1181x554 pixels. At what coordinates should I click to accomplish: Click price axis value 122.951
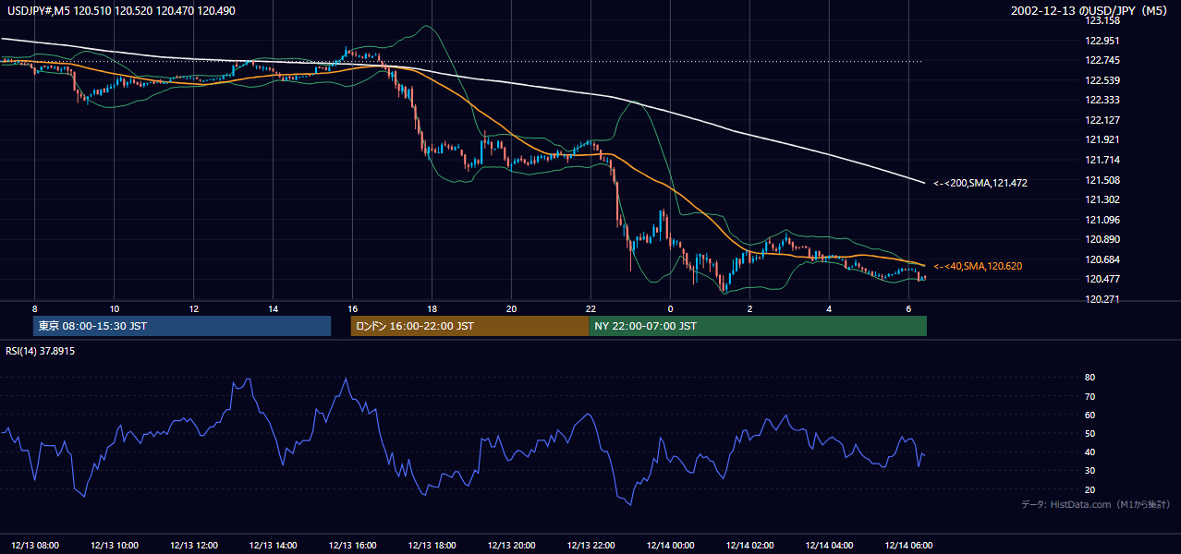pyautogui.click(x=1102, y=41)
